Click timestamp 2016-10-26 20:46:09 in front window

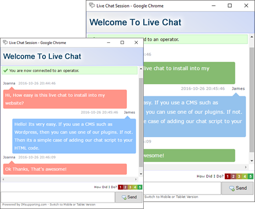37,157
